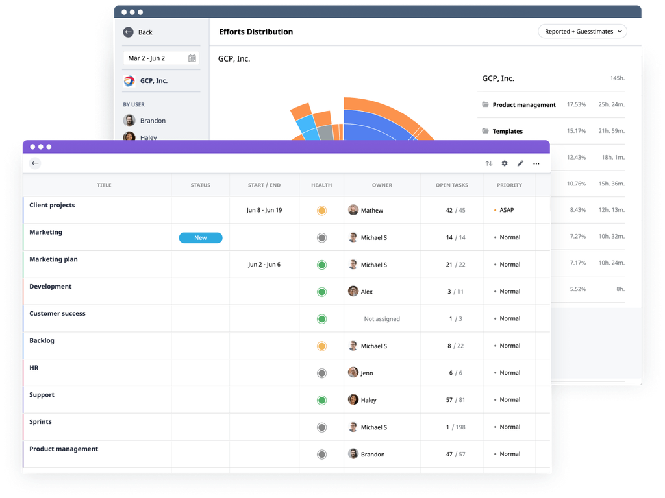Click the health indicator for Client projects

pos(322,211)
